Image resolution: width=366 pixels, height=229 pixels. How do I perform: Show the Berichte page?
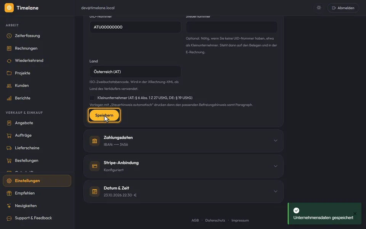point(37,98)
